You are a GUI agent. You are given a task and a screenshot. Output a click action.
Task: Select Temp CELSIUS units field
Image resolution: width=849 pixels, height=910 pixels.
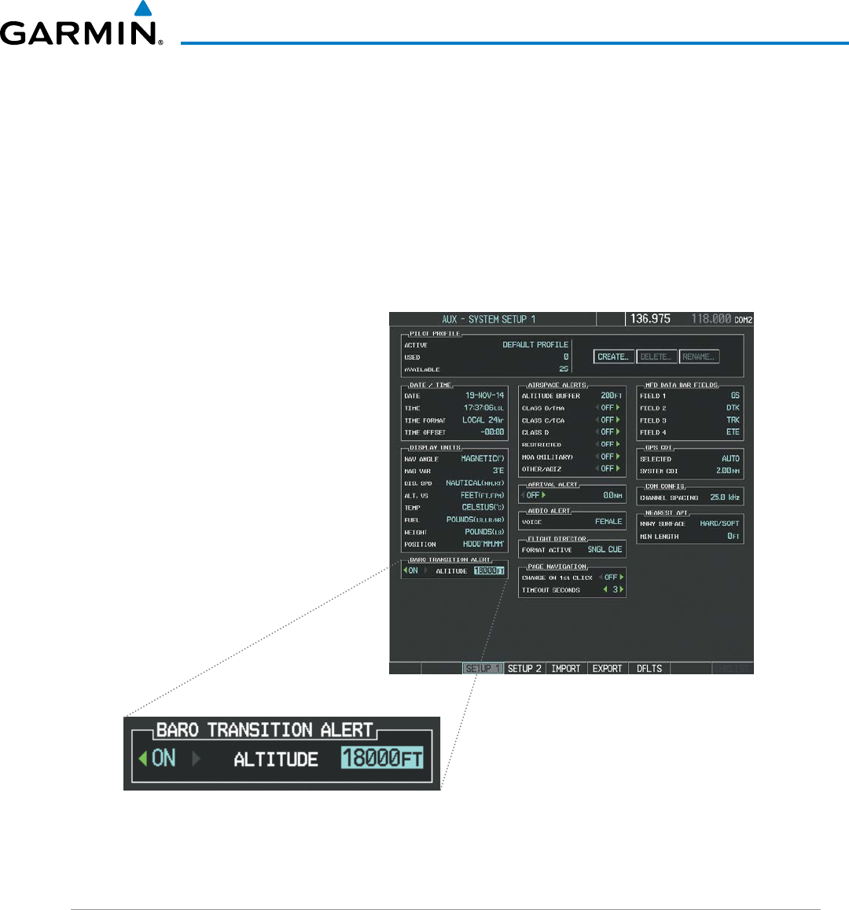[483, 508]
